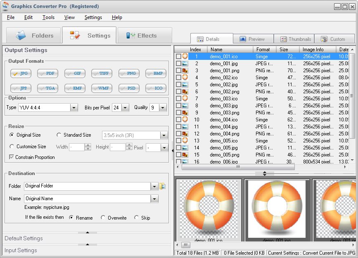
Task: Toggle the Constrain Proportion checkbox
Action: pos(11,157)
